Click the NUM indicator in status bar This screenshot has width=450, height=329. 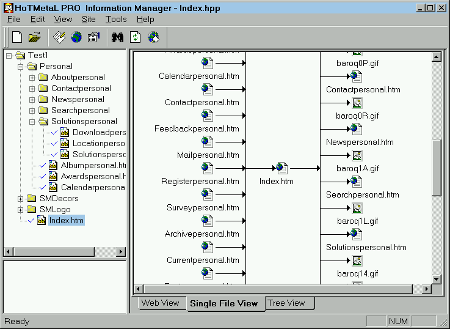pyautogui.click(x=397, y=321)
